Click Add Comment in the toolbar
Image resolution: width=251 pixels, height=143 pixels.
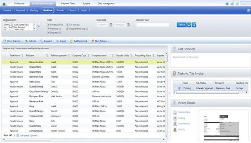coord(78,41)
